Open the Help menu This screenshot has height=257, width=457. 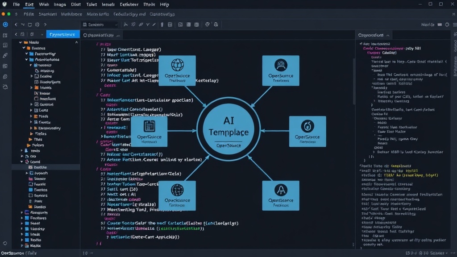point(164,4)
